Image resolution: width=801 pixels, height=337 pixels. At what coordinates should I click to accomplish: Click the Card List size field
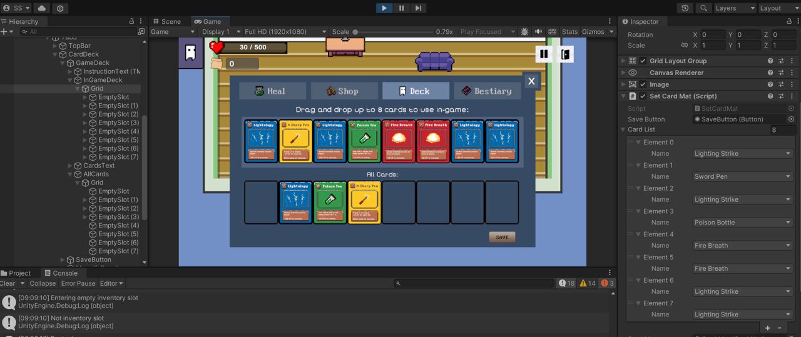[x=782, y=130]
